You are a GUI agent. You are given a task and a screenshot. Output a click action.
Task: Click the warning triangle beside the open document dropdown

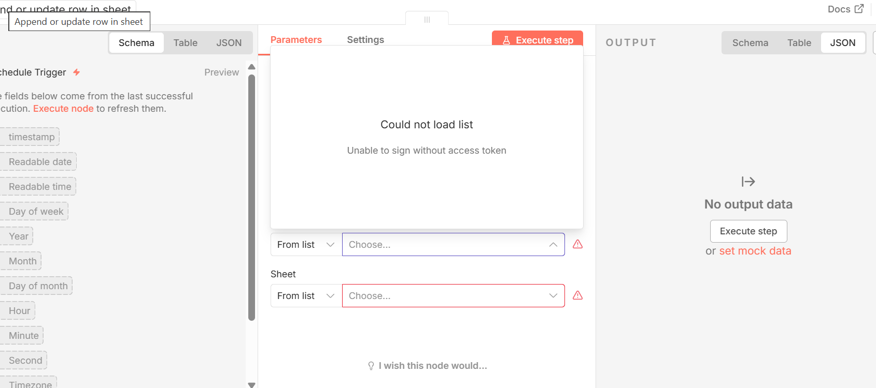click(577, 244)
